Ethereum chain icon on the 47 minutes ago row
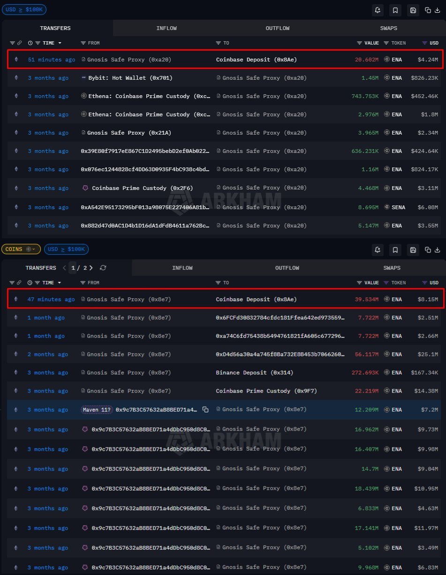 coord(17,299)
